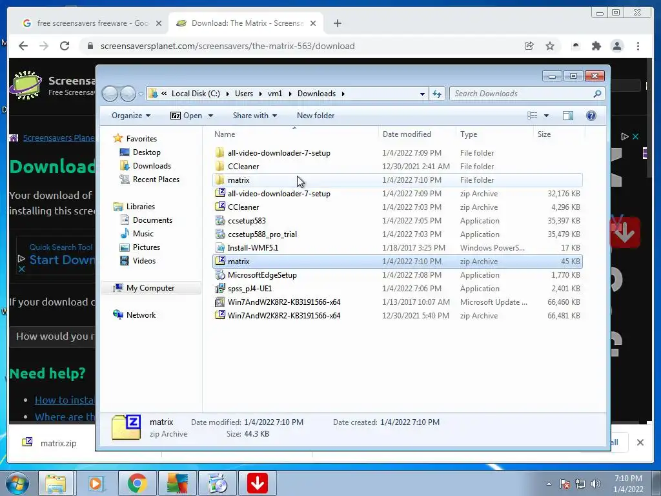Open Windows Explorer from taskbar

(x=56, y=483)
